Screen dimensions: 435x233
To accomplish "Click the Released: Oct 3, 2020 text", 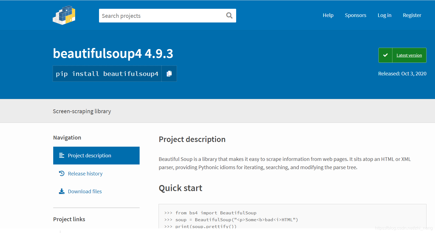I will [402, 73].
